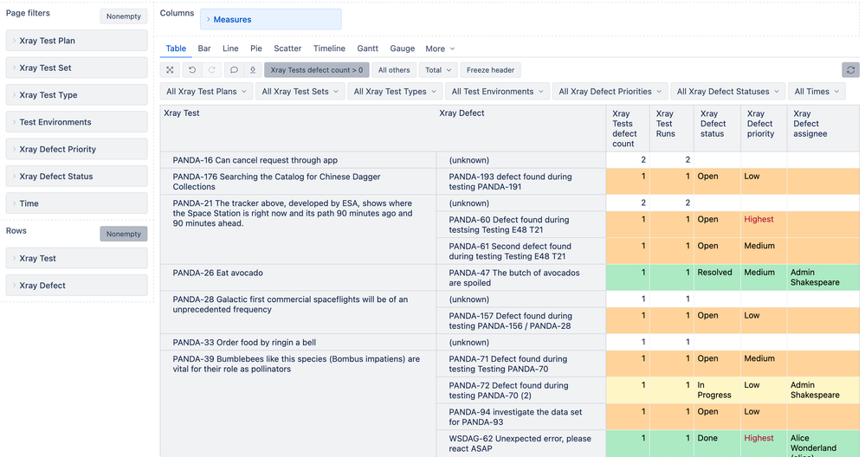The width and height of the screenshot is (865, 457).
Task: Expand the Xray Test Plan filter chevron
Action: point(14,41)
